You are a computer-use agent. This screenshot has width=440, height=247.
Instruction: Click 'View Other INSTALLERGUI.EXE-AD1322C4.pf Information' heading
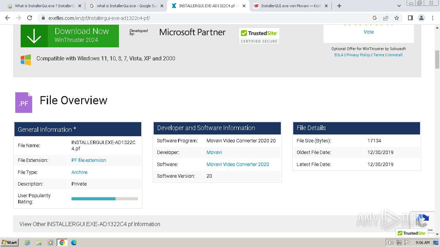[x=90, y=224]
